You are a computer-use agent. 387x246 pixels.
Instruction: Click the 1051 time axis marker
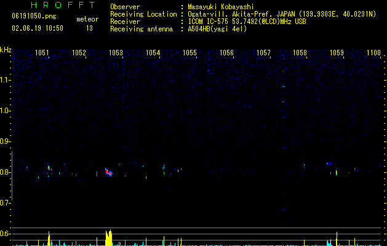pyautogui.click(x=42, y=53)
